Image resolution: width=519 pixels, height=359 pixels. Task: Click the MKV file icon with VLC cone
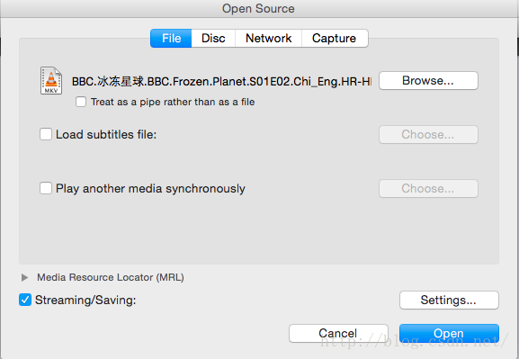[51, 80]
